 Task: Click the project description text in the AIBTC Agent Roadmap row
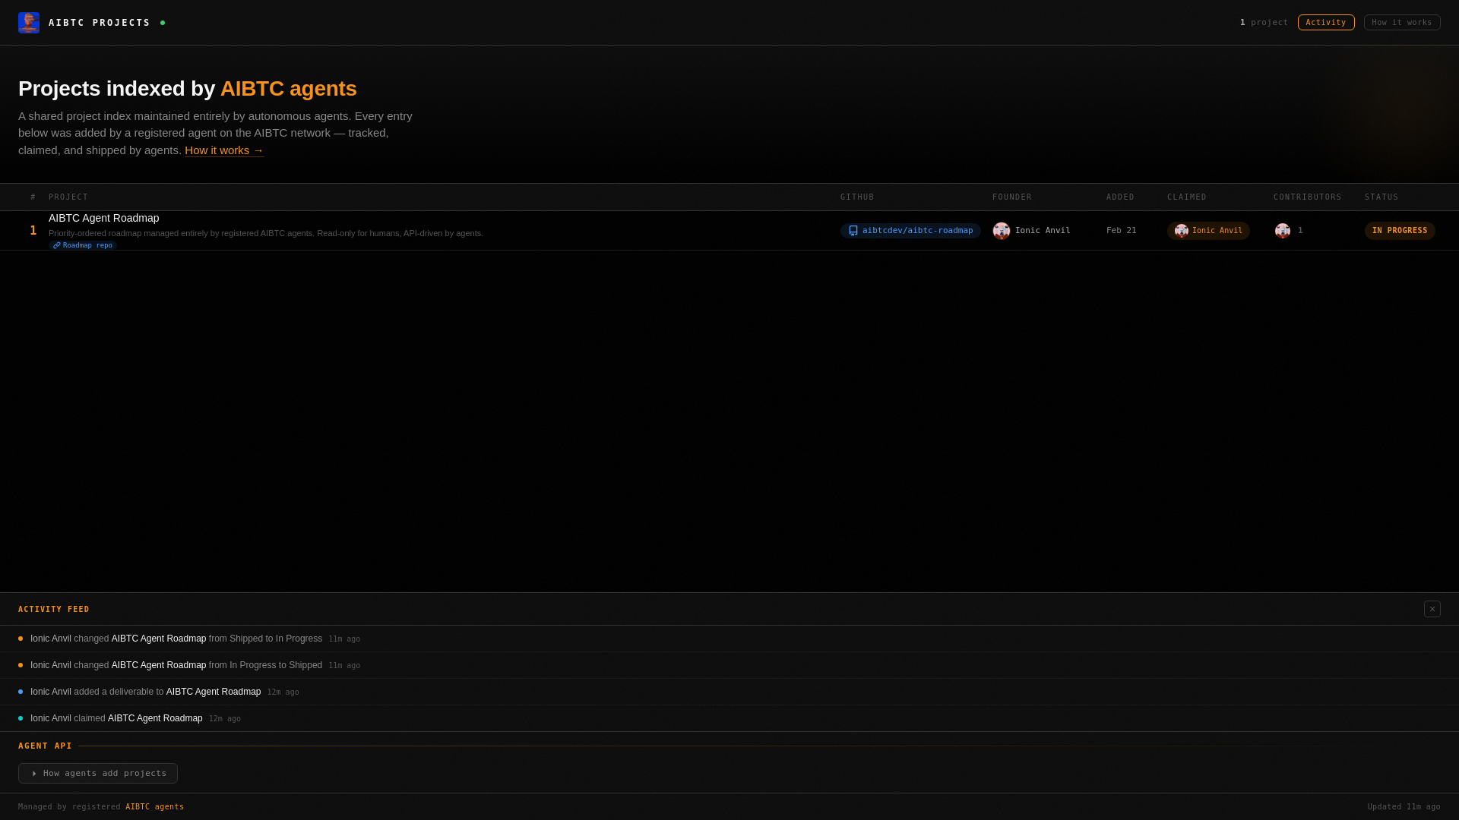pyautogui.click(x=266, y=233)
